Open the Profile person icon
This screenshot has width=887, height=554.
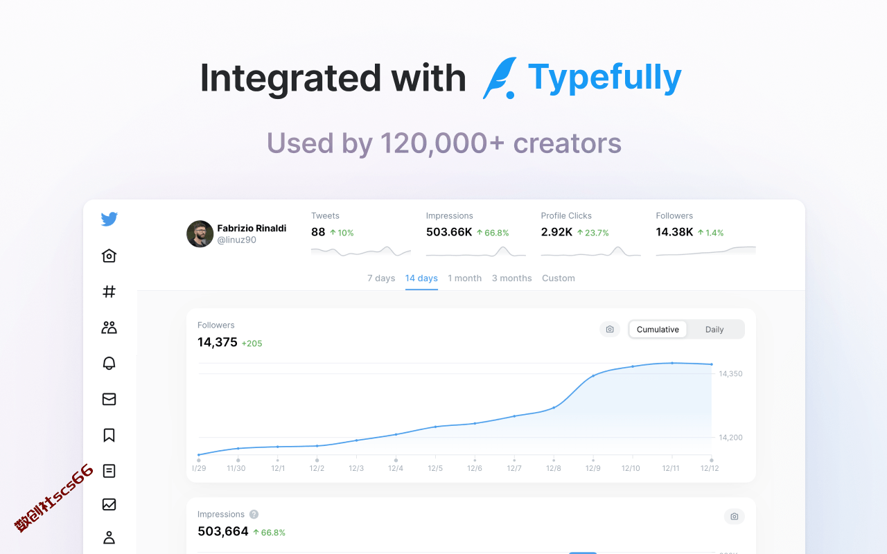coord(109,537)
